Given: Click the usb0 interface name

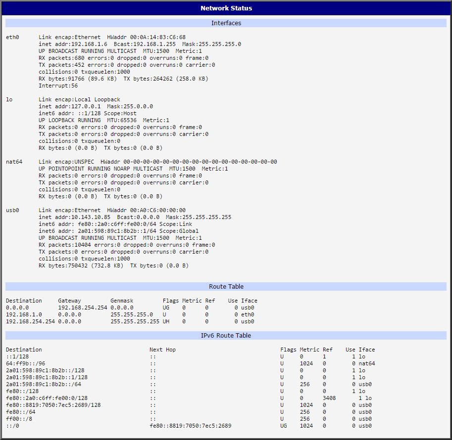Looking at the screenshot, I should [x=12, y=210].
